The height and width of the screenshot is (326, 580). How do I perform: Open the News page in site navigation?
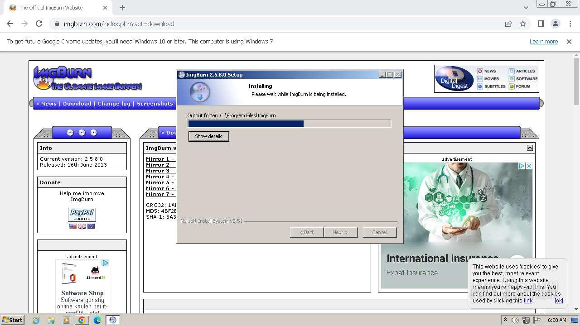[x=49, y=104]
